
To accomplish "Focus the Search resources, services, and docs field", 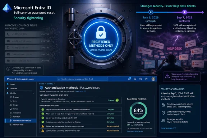I will 83,79.
